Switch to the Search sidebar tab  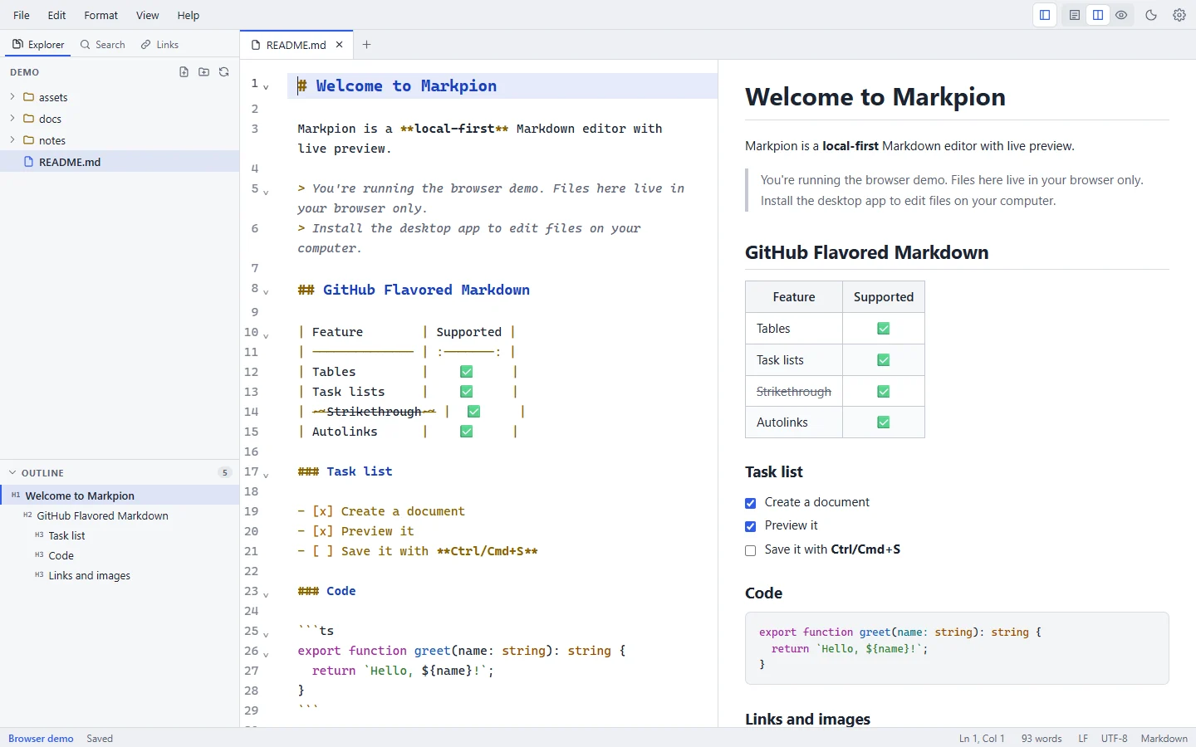[x=103, y=45]
